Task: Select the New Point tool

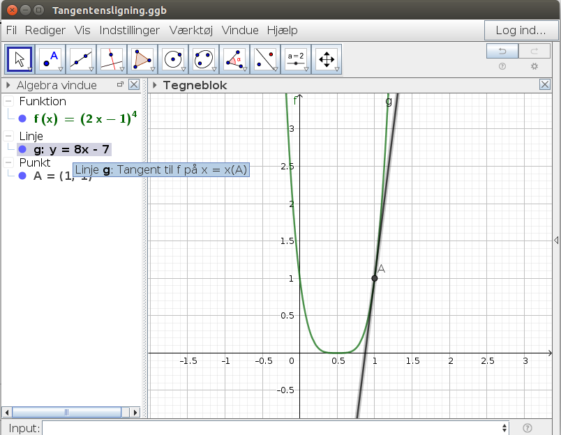Action: 50,59
